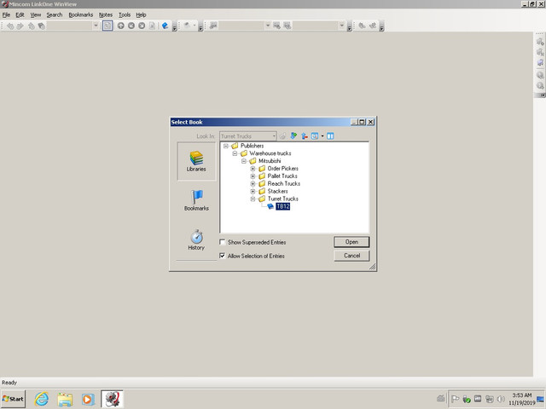Click the up-one-level icon with red arrow
Screen dimensions: 546x409
pyautogui.click(x=305, y=136)
